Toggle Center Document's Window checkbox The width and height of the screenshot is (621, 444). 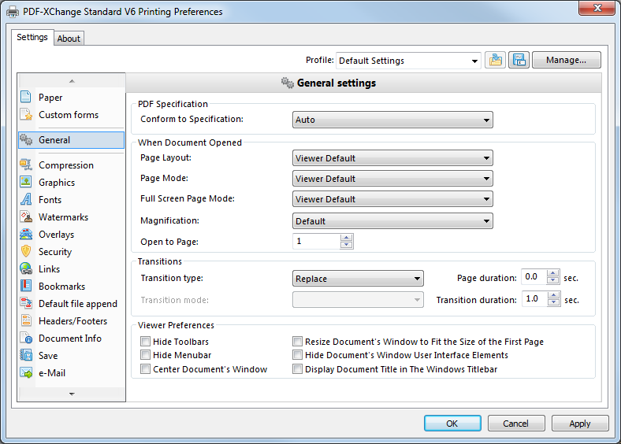tap(145, 368)
